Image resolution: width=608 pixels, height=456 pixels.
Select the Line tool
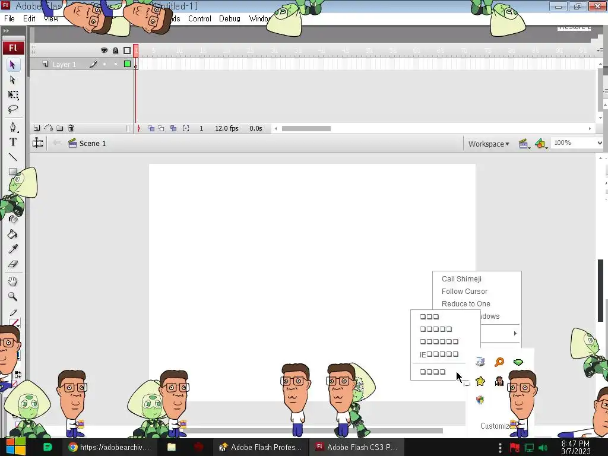click(13, 157)
